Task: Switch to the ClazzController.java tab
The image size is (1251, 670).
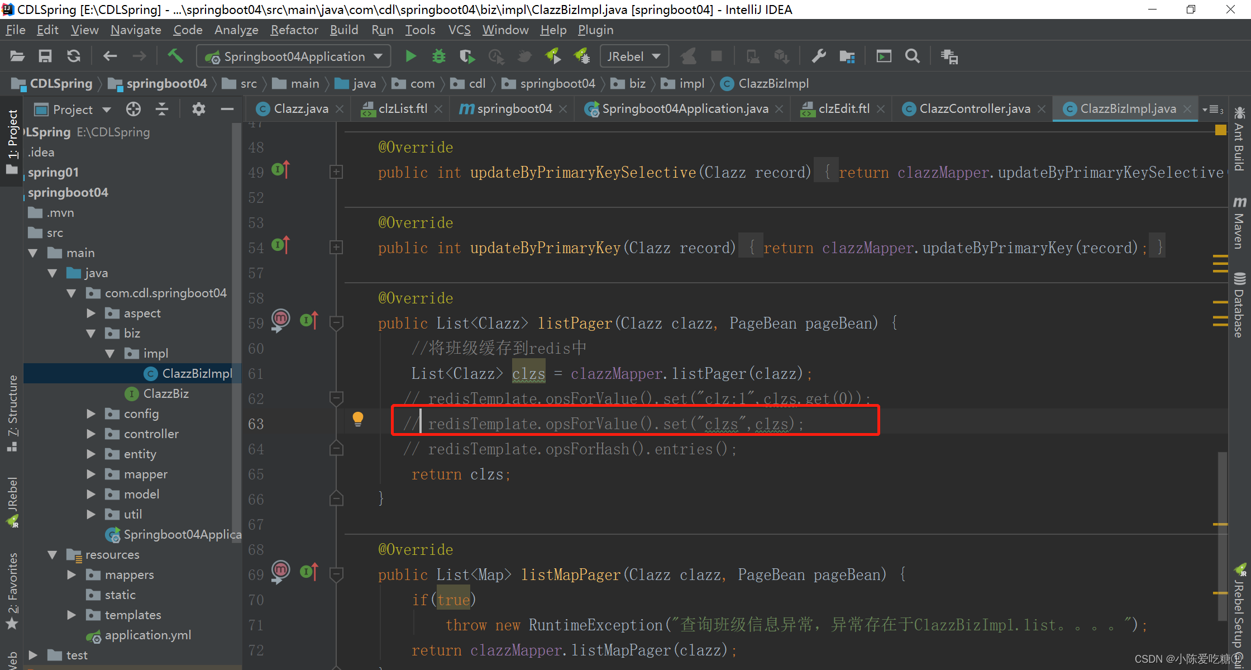Action: (x=974, y=109)
